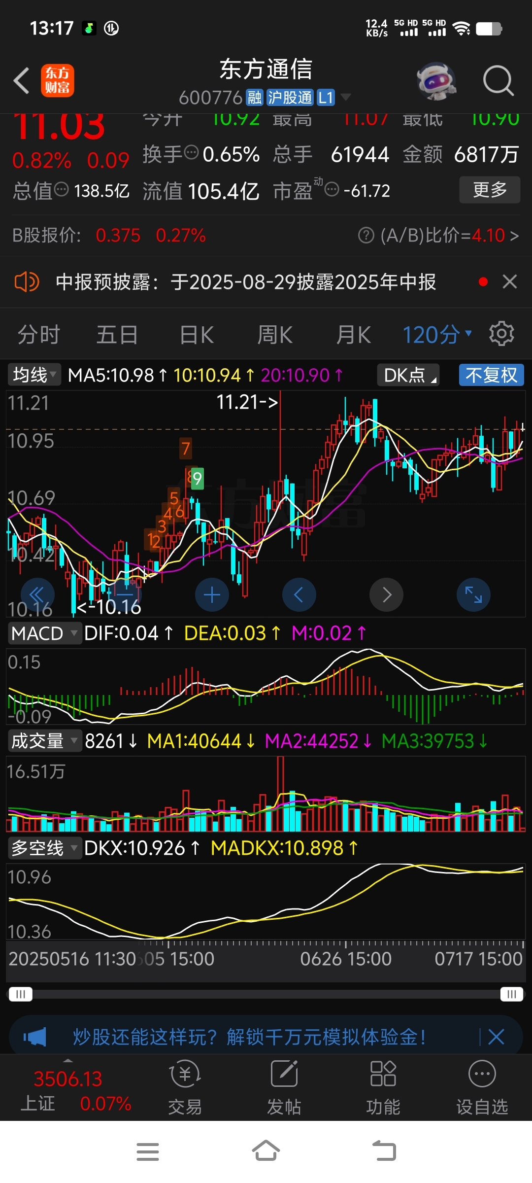Tap 设自选 add to watchlist
The image size is (532, 1183).
coord(482,1088)
